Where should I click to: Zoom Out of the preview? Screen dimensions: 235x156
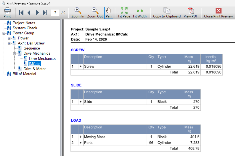[95, 12]
